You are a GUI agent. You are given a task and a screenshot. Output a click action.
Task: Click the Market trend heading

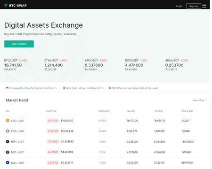(x=17, y=100)
